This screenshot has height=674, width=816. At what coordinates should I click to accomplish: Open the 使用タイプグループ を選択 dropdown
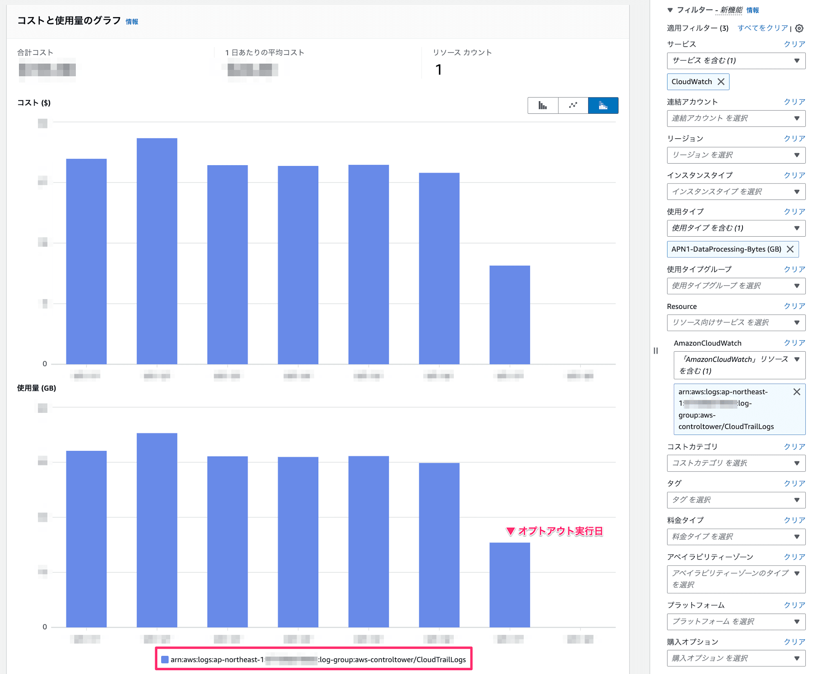tap(736, 286)
